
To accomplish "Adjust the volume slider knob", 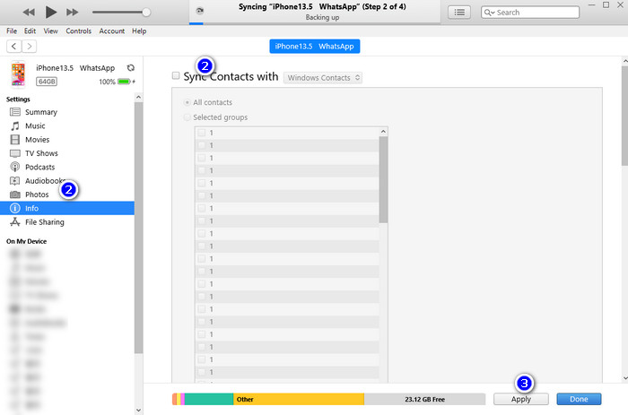I will click(x=146, y=13).
